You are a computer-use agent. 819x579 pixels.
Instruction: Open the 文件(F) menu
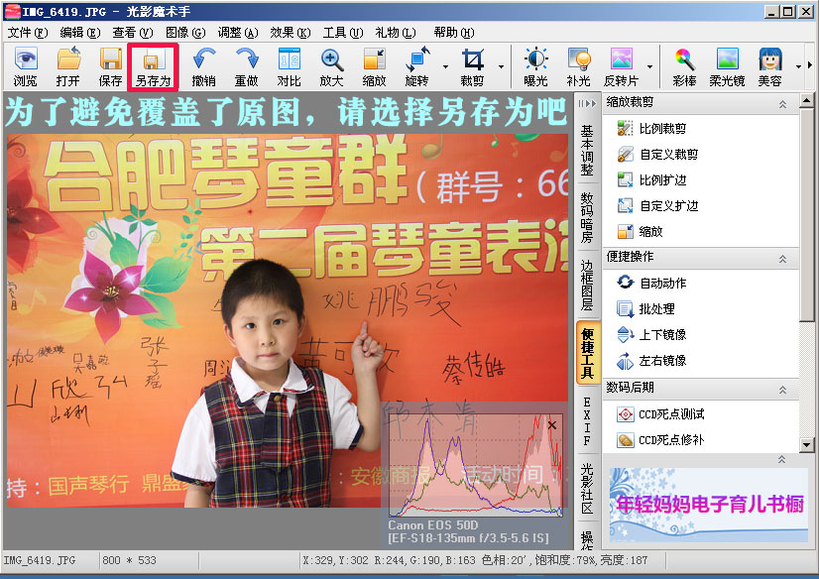click(x=28, y=33)
